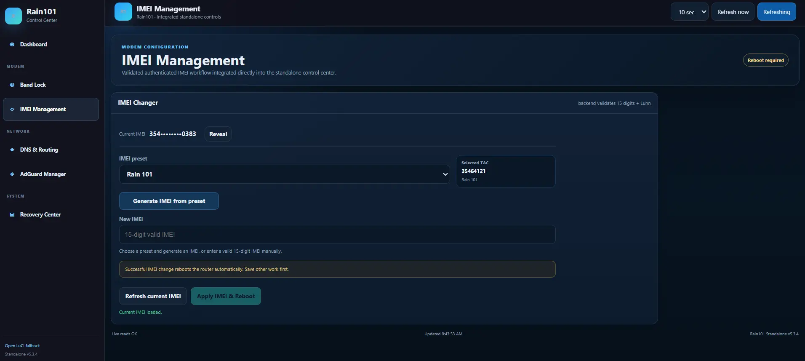Click Refresh current IMEI button
The width and height of the screenshot is (805, 361).
[x=153, y=296]
